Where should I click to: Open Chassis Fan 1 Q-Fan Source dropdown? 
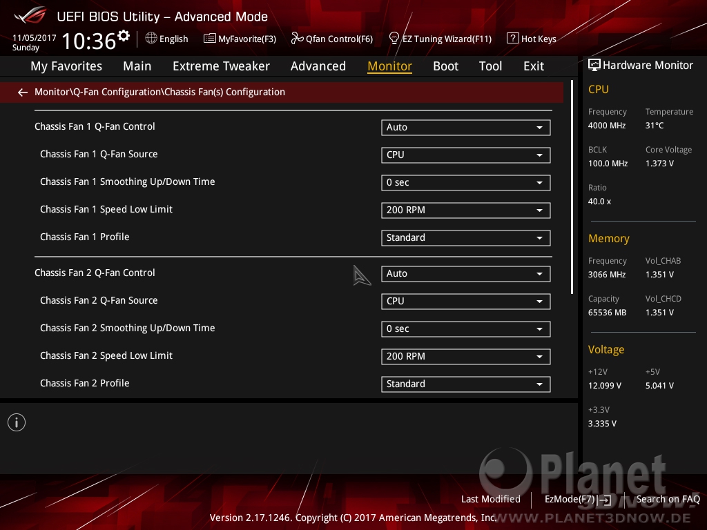[466, 155]
